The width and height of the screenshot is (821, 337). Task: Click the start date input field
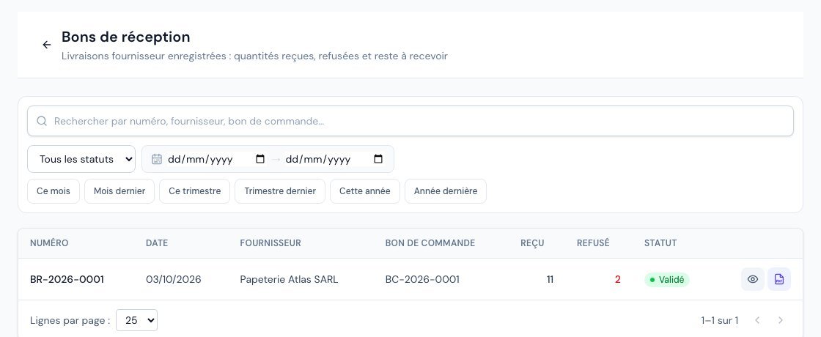pyautogui.click(x=216, y=159)
